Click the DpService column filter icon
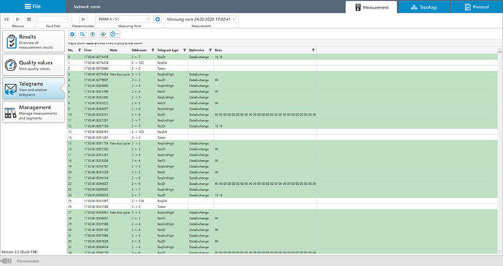The image size is (503, 266). 210,50
